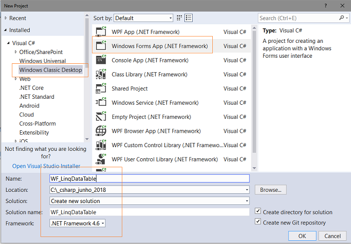The image size is (351, 244).
Task: Click the project Name input field
Action: tap(149, 178)
